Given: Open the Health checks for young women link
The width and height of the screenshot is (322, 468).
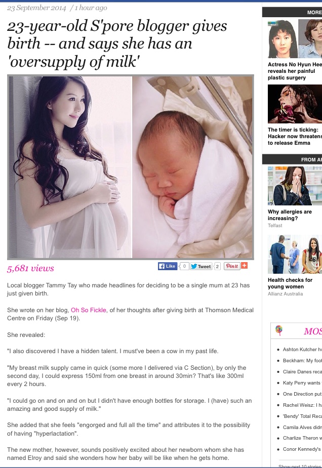Looking at the screenshot, I should (x=290, y=283).
